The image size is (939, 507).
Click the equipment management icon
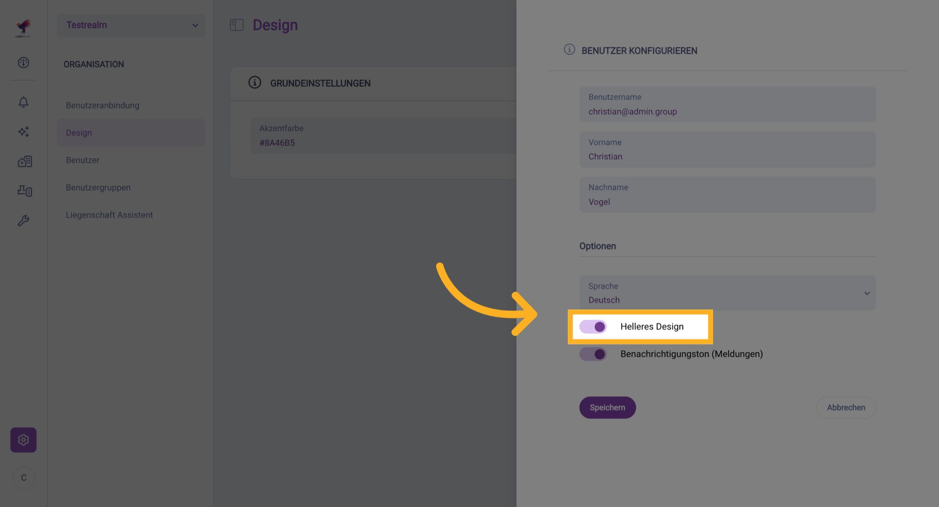[23, 191]
